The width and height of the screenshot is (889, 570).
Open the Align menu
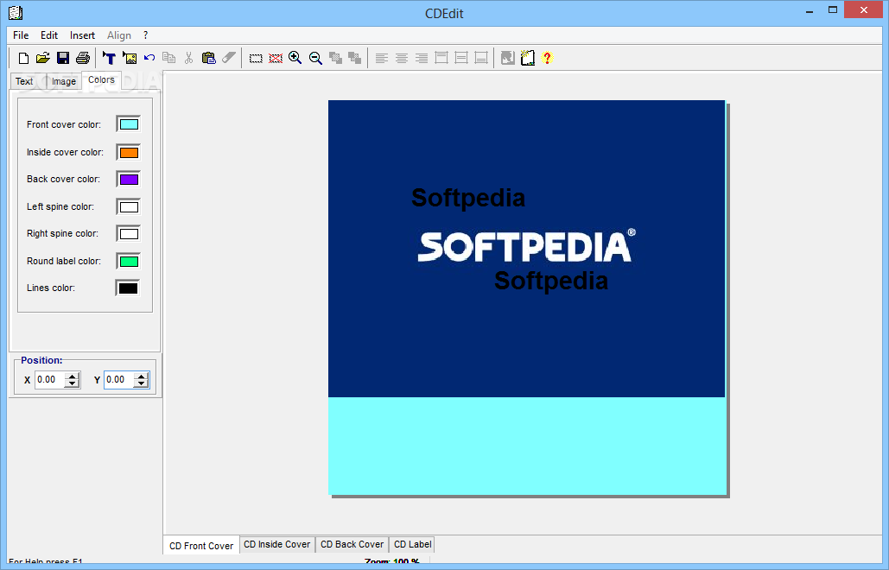pos(119,35)
